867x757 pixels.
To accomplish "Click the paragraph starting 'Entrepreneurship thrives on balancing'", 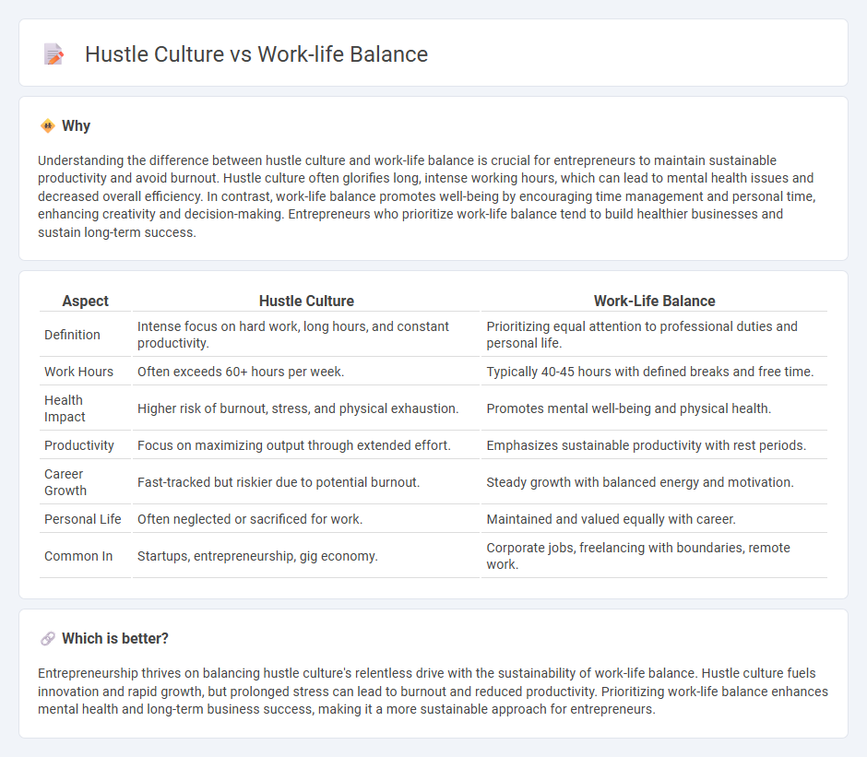I will (x=433, y=692).
